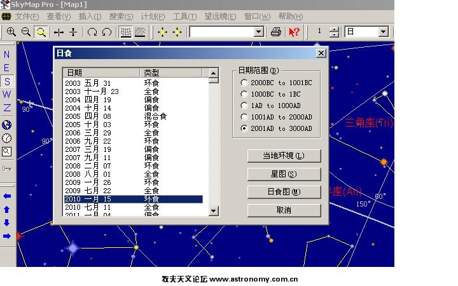Viewport: 458px width, 286px height.
Task: Open the globe location icon
Action: [6, 125]
